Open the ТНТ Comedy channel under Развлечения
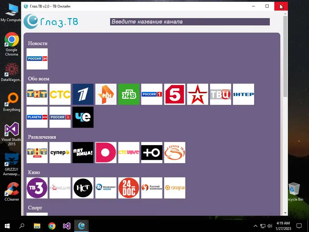This screenshot has height=232, width=309. (37, 153)
